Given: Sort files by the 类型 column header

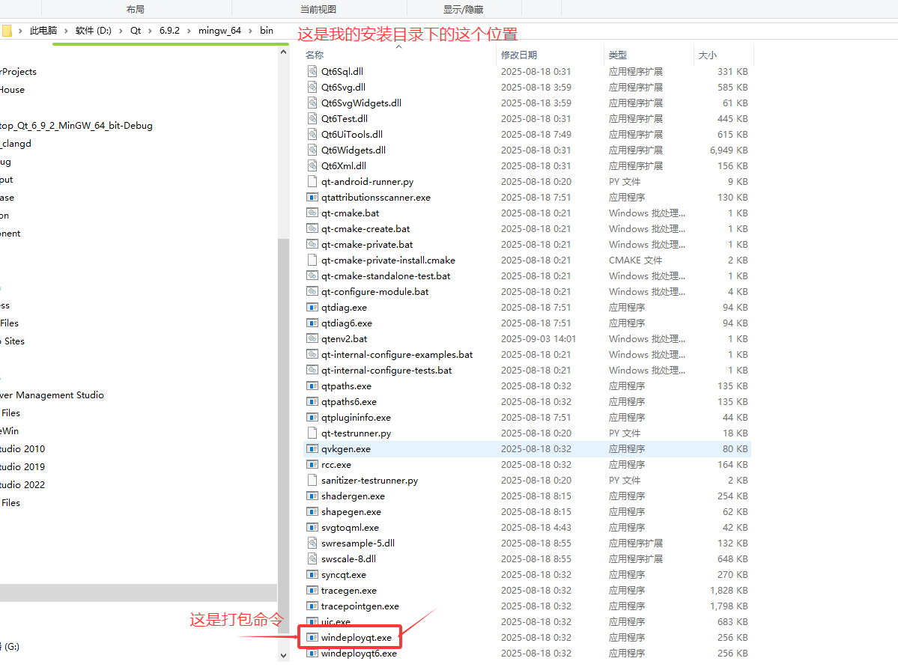Looking at the screenshot, I should (x=618, y=55).
